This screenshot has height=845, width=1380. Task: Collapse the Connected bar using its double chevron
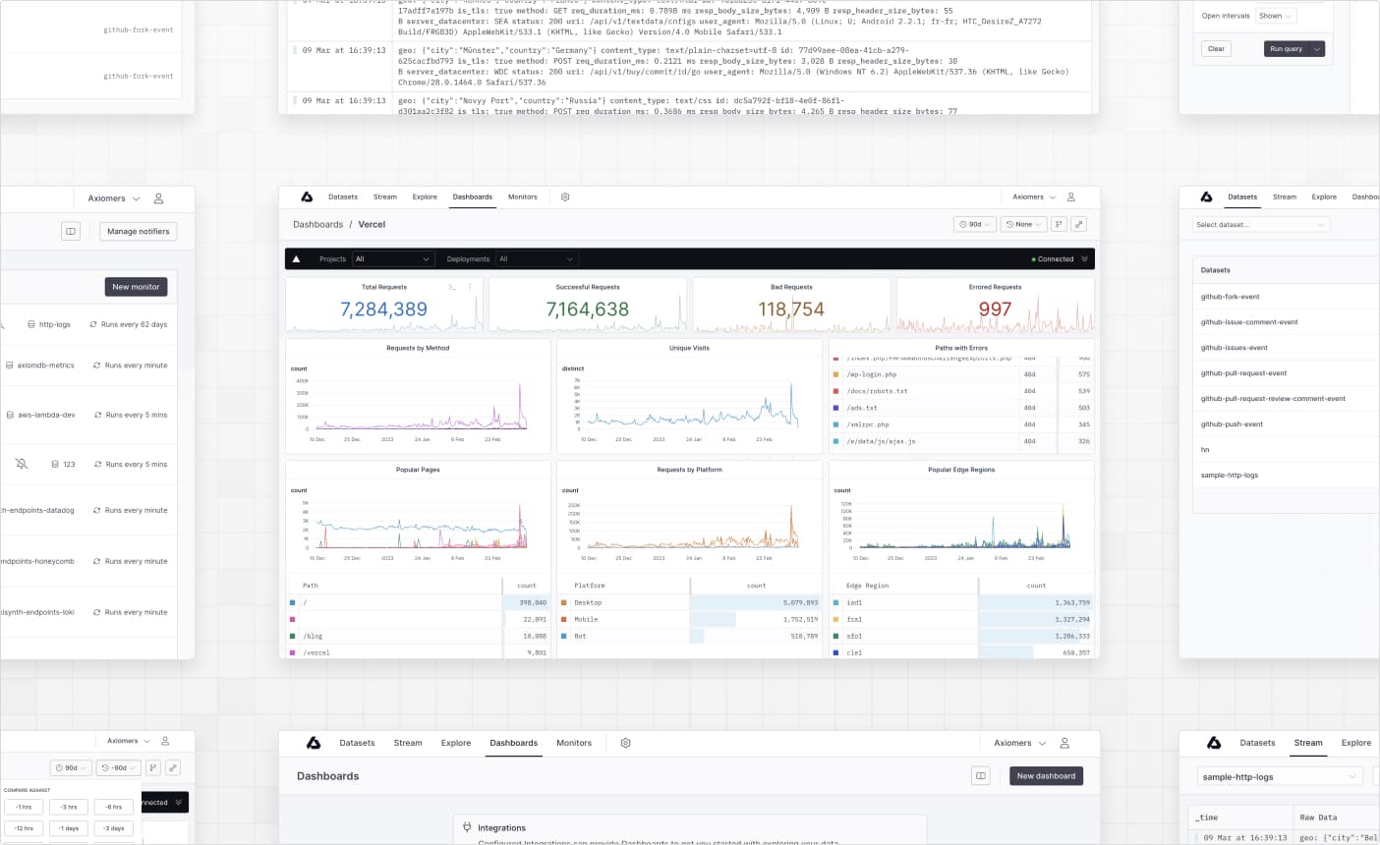[x=1084, y=259]
